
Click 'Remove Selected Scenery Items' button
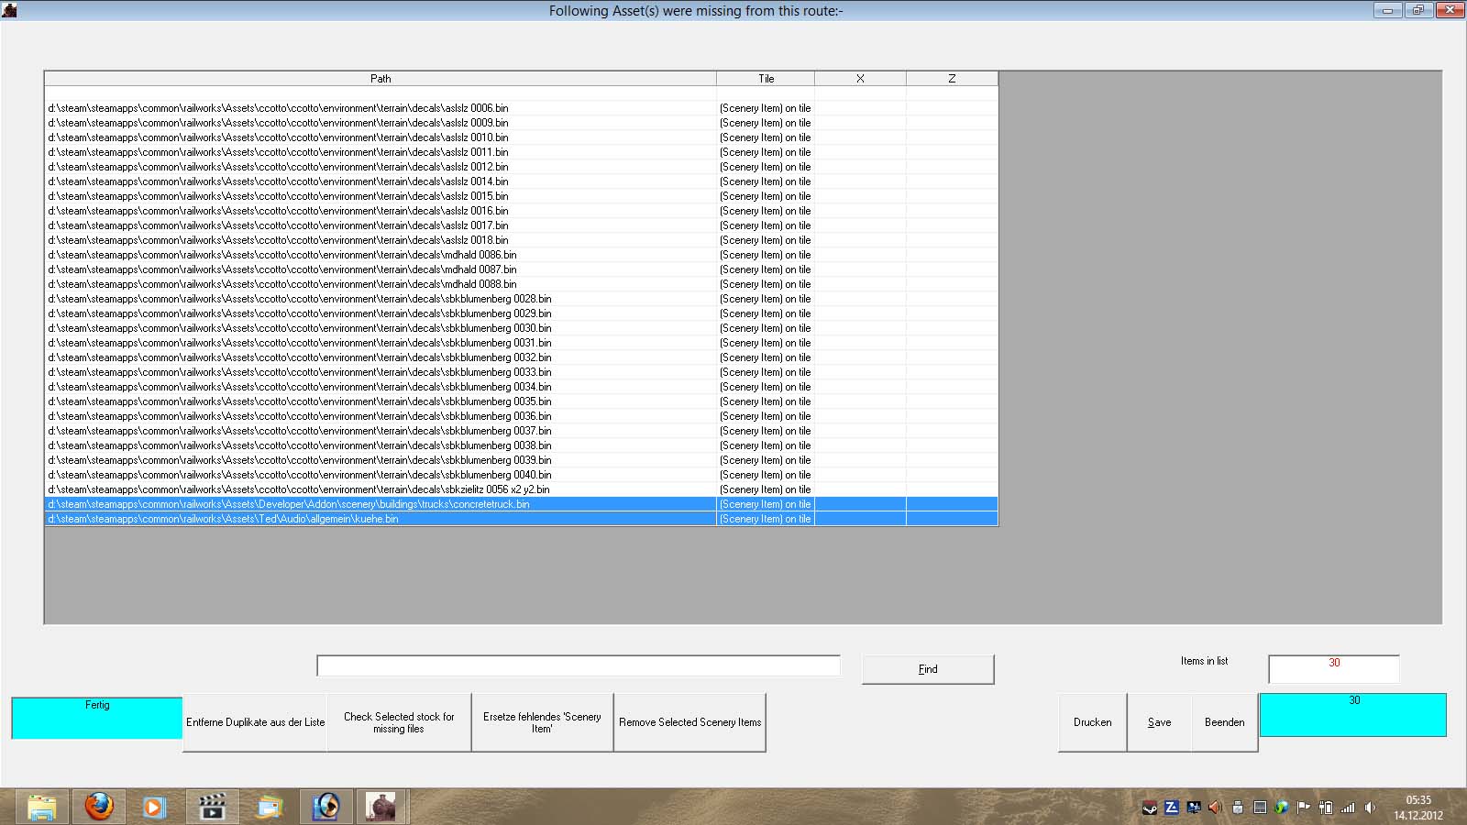coord(689,722)
